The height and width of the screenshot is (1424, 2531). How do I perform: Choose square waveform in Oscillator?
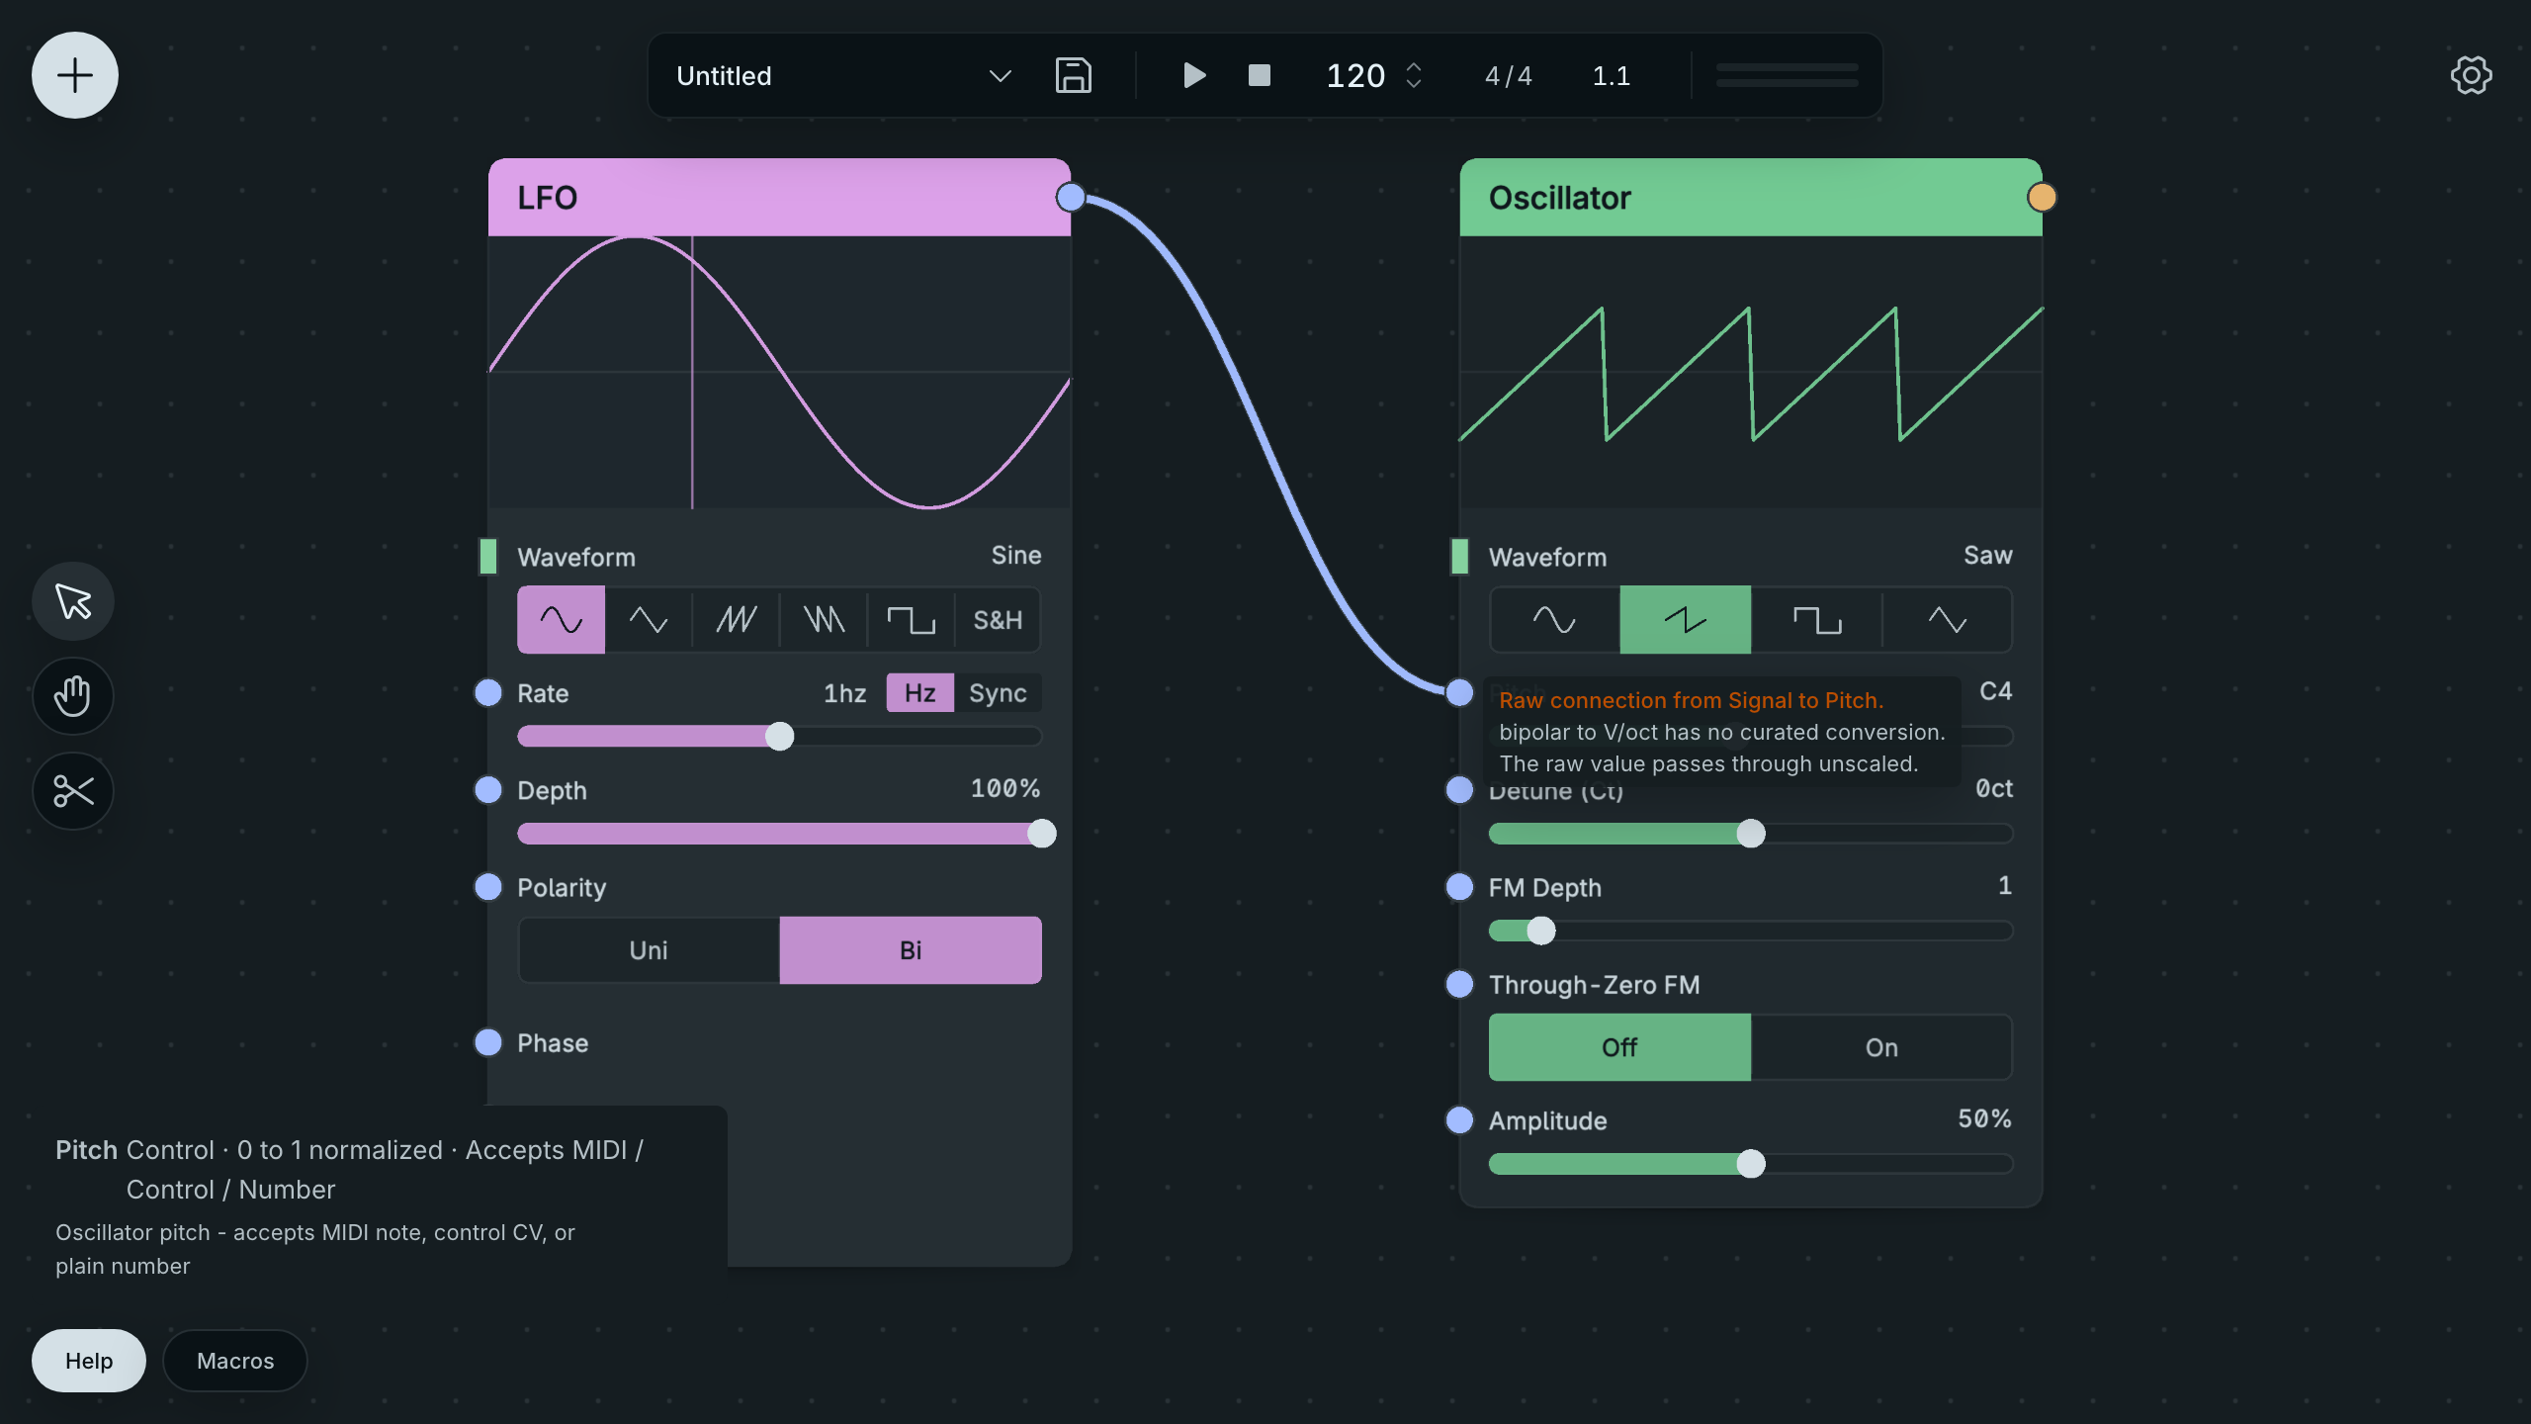(x=1816, y=620)
